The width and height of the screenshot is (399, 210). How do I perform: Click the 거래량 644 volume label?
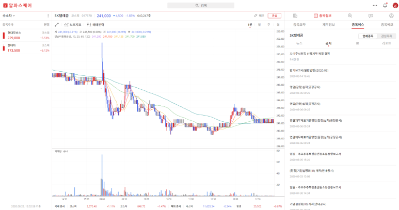(x=61, y=151)
